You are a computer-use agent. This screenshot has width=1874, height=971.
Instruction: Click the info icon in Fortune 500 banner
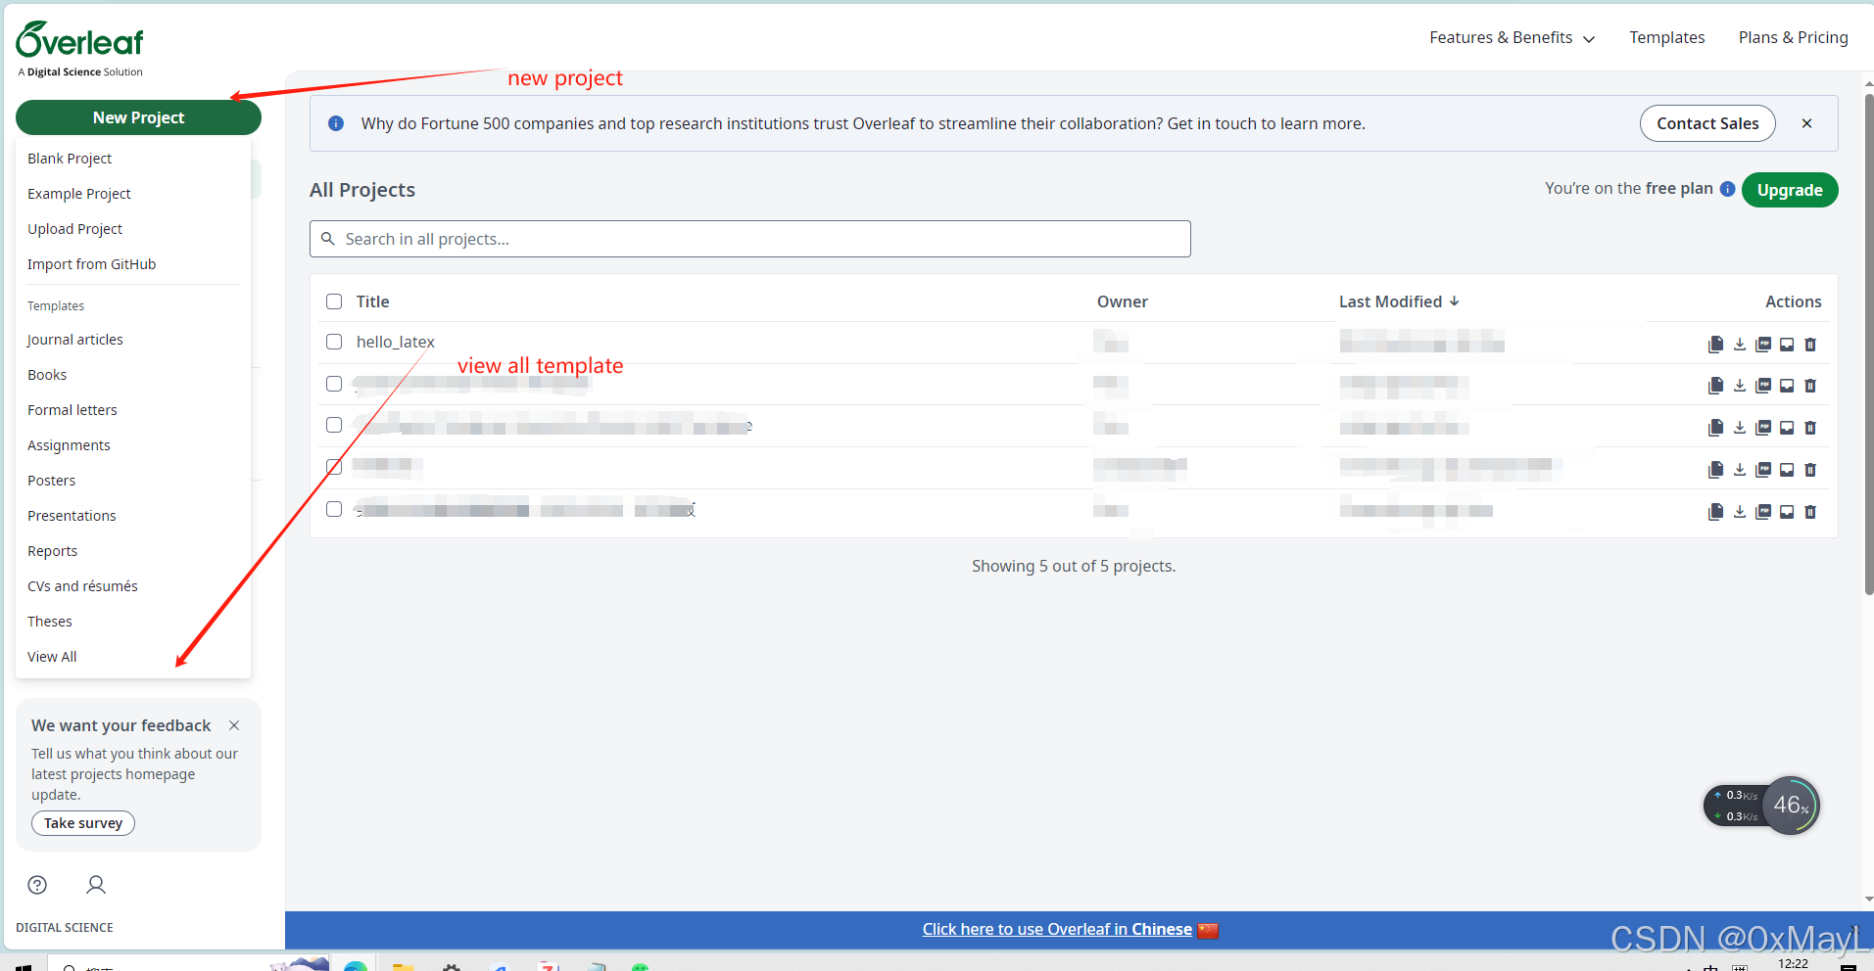click(336, 123)
